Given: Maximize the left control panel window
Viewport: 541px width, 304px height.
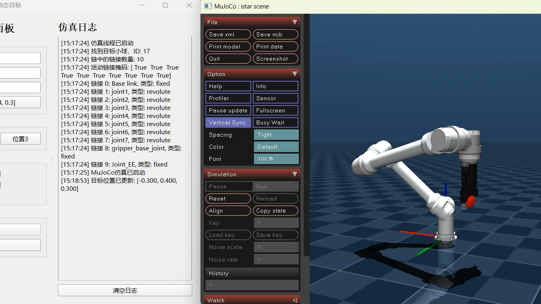Looking at the screenshot, I should 165,5.
